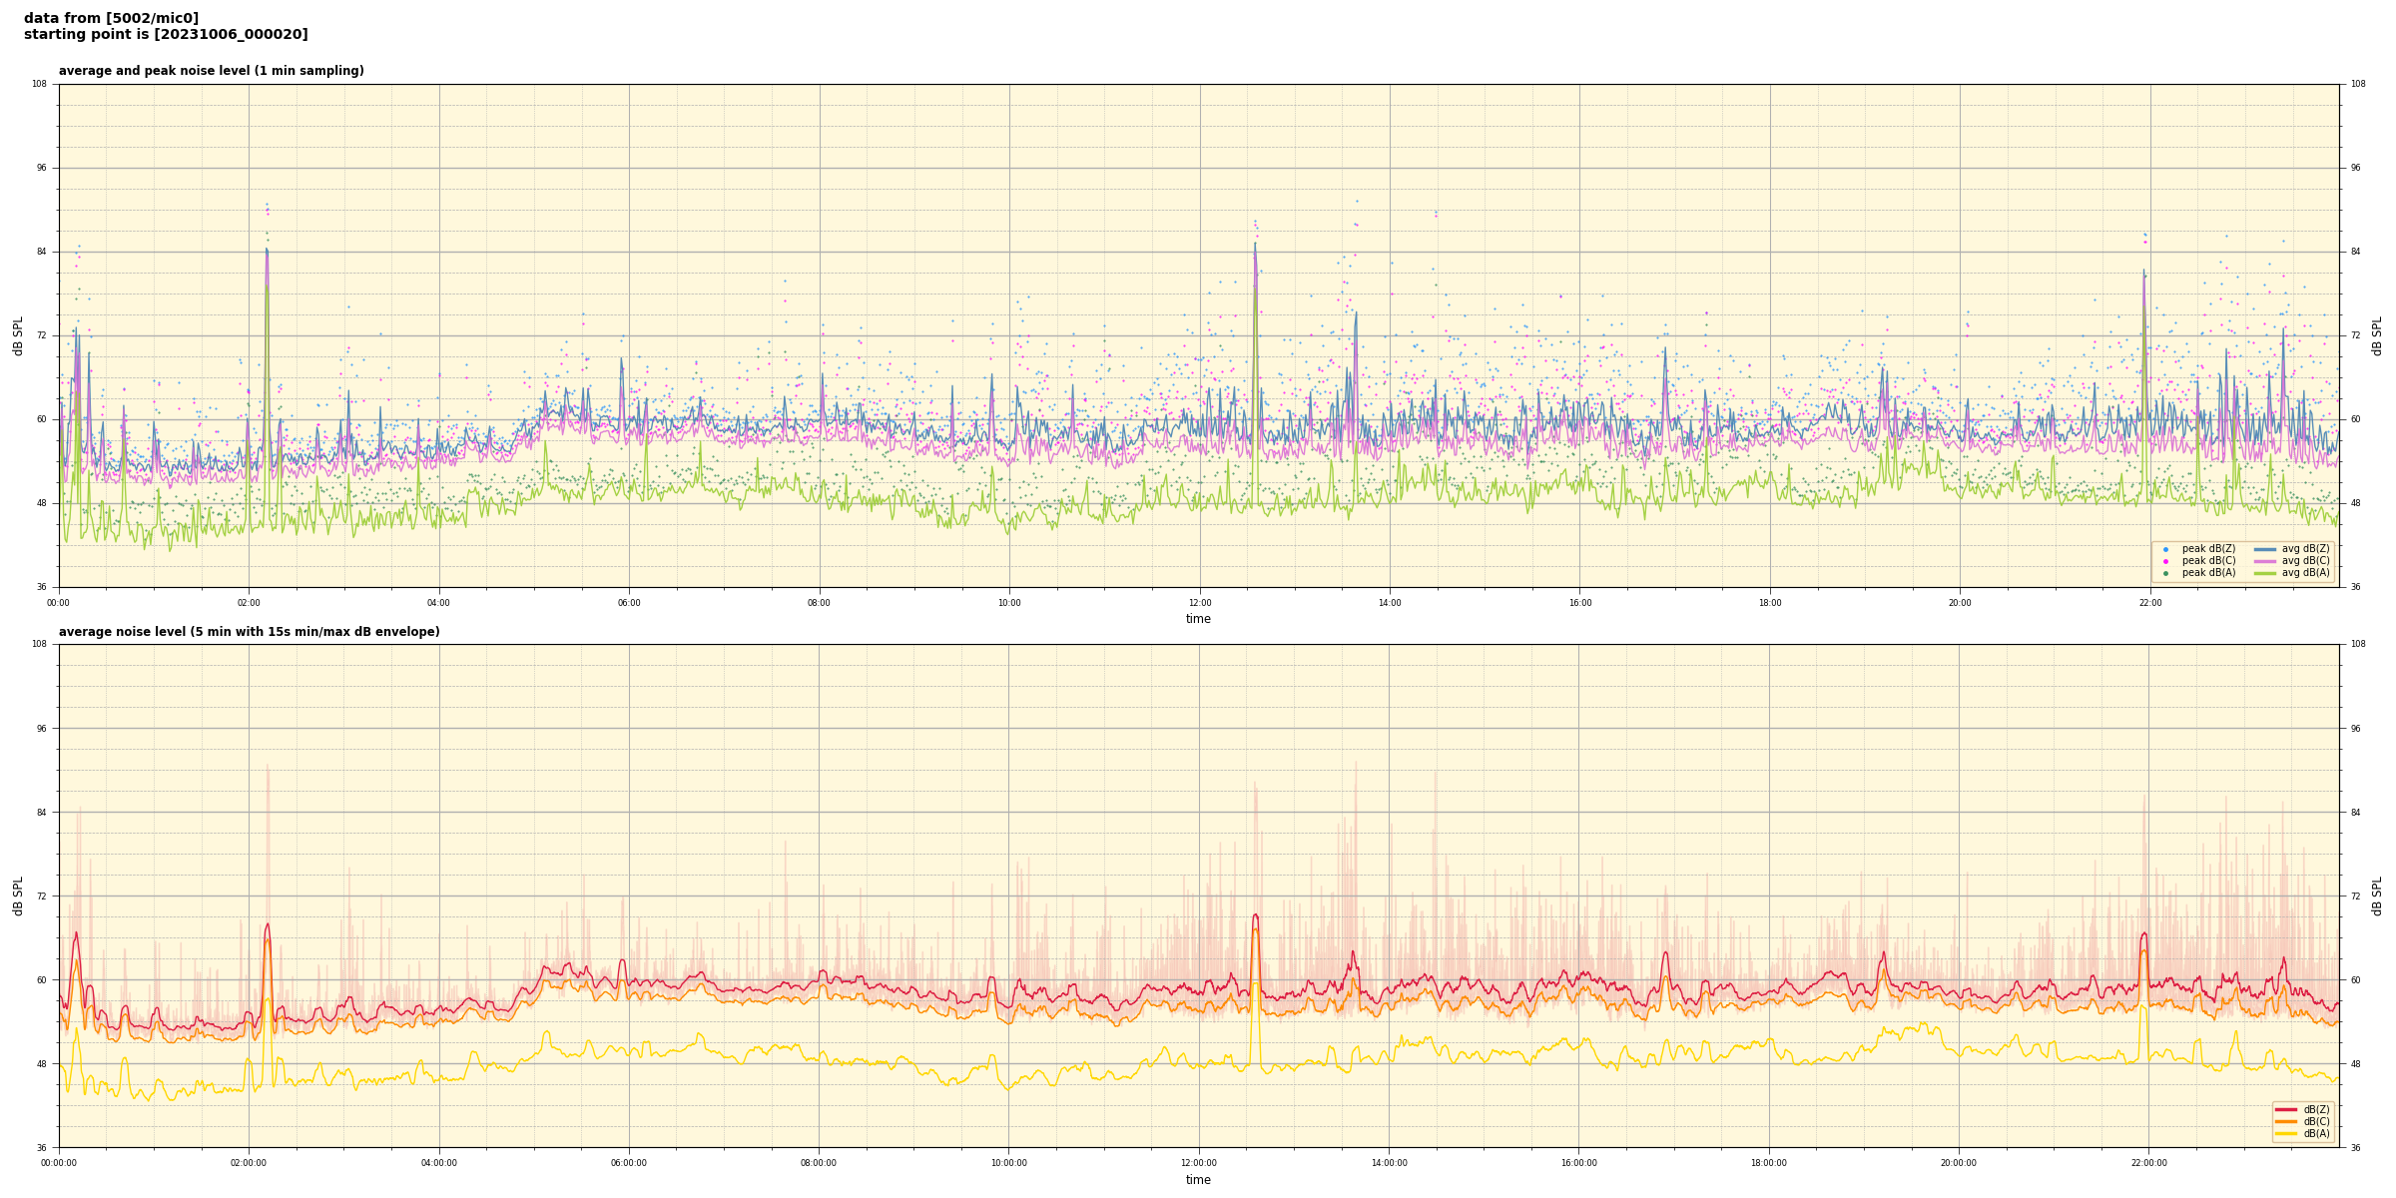
Task: Click the starting point 20231006_000020 text
Action: [x=166, y=34]
